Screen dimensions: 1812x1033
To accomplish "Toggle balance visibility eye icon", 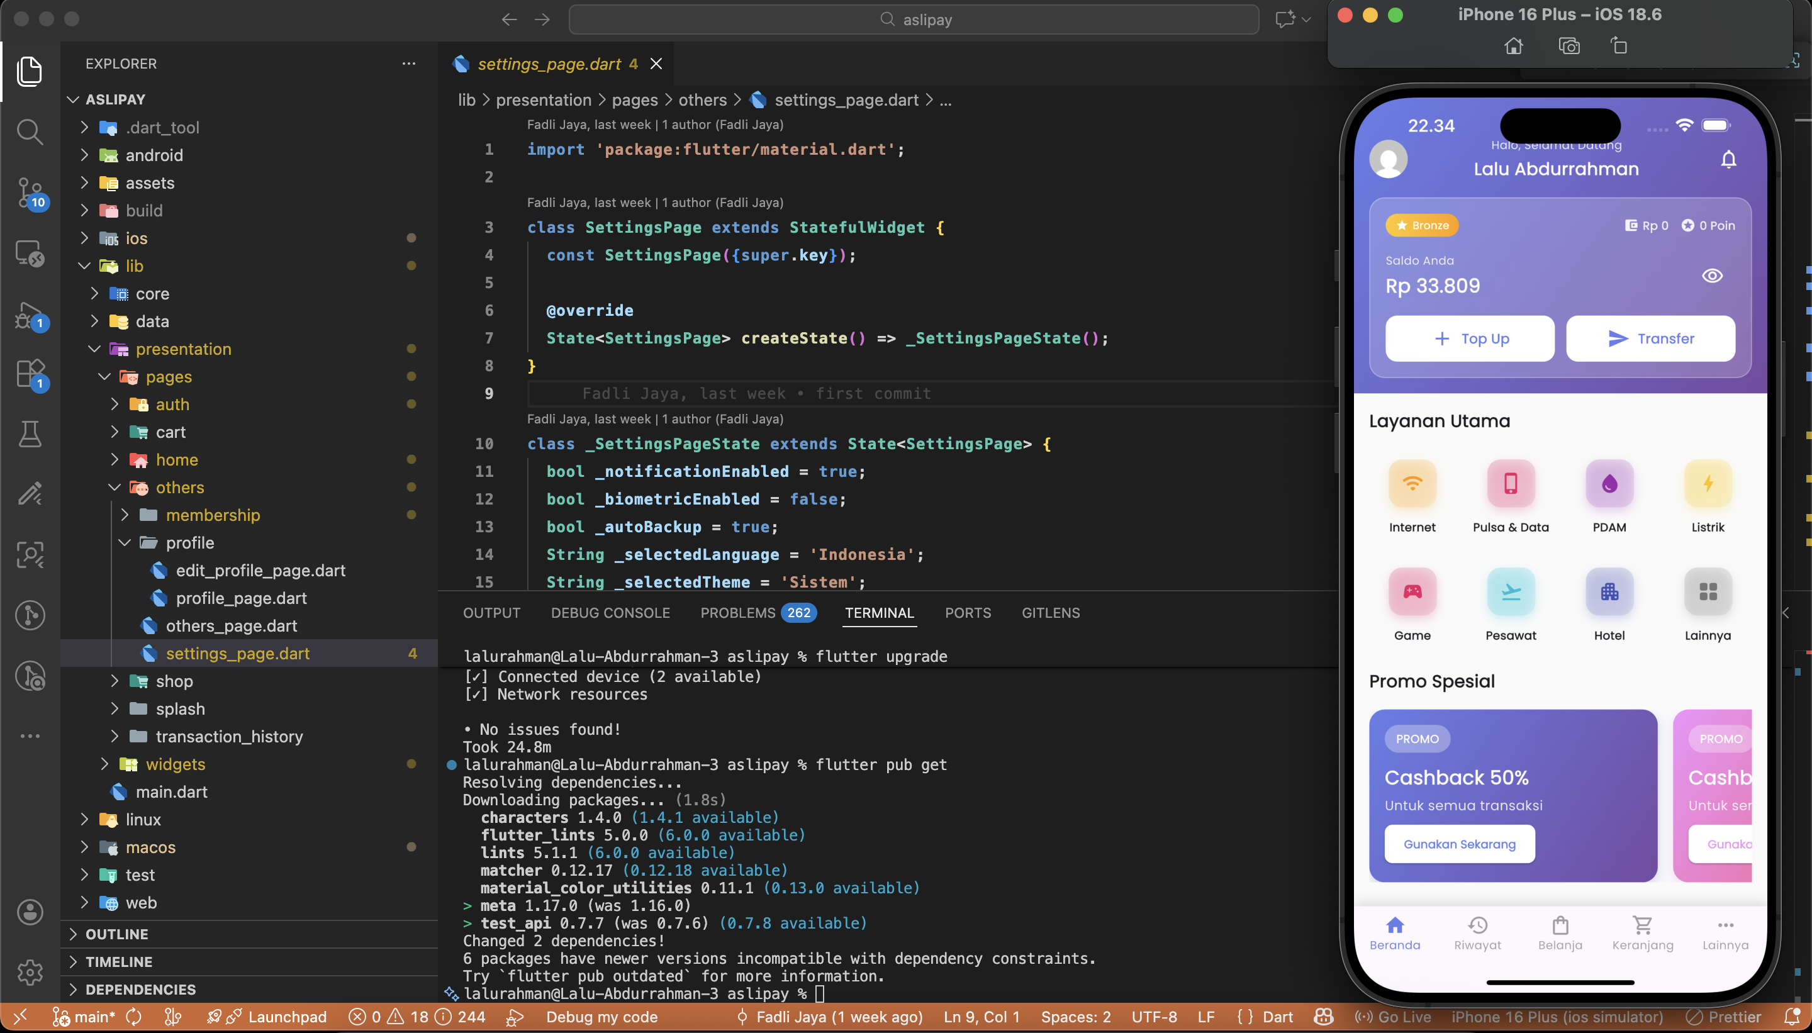I will (x=1712, y=276).
